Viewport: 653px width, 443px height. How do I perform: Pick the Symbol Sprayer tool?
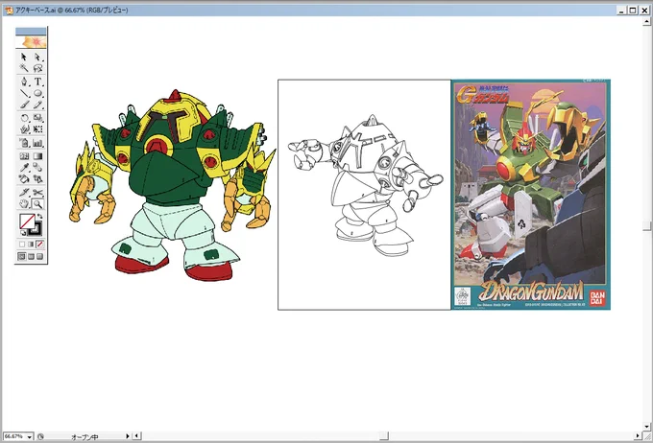(24, 143)
